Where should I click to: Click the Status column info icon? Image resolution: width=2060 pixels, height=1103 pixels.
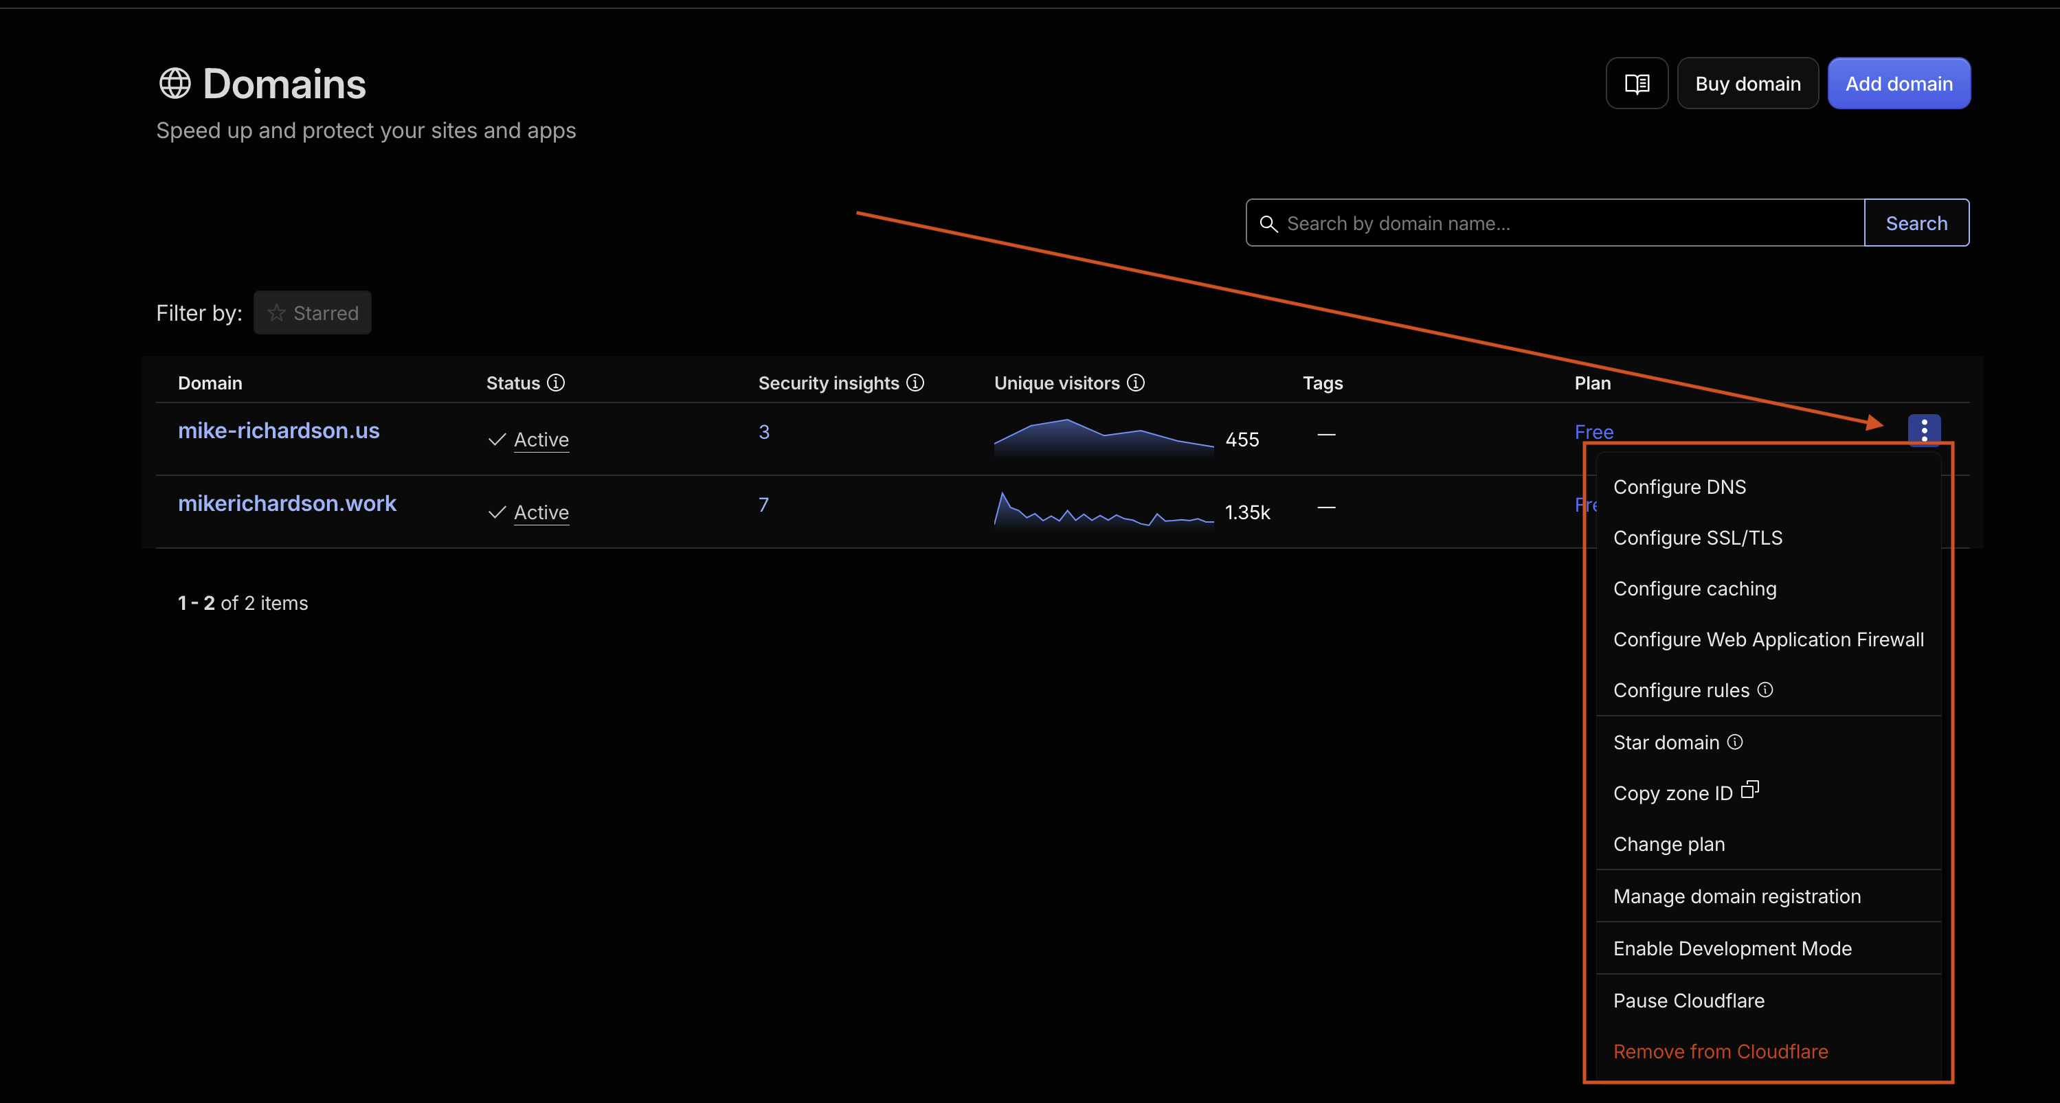556,383
